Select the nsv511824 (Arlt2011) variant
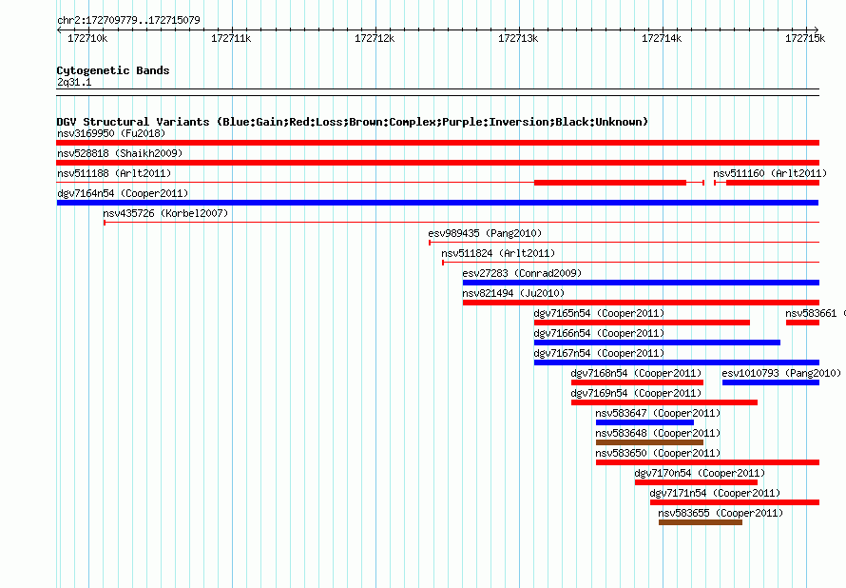 click(x=498, y=253)
